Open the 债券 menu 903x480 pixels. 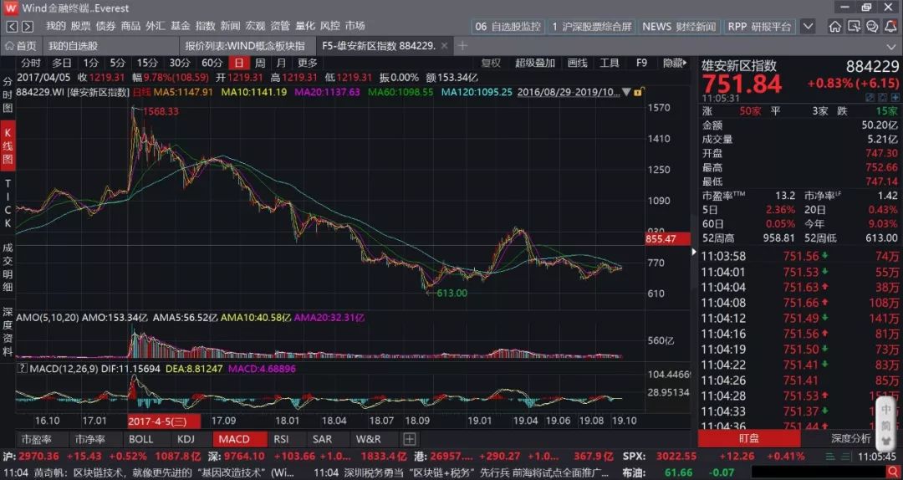click(105, 26)
